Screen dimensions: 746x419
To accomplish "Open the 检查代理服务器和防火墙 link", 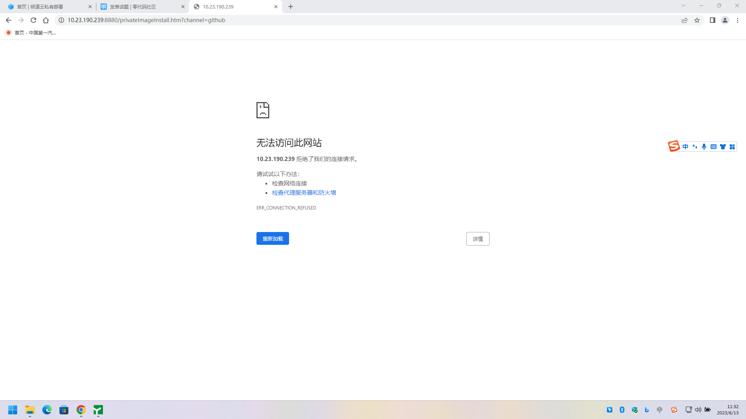I will (304, 192).
